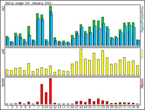The height and width of the screenshot is (110, 145).
Task: Click green day label 8
Action: [38, 107]
